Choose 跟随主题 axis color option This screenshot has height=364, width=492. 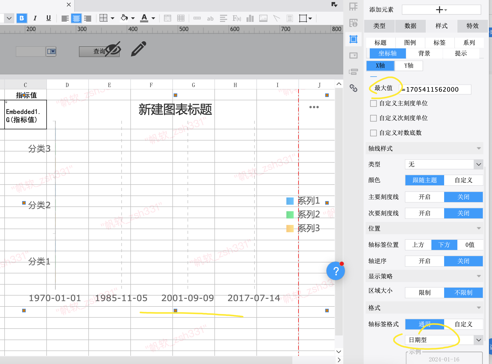(425, 180)
